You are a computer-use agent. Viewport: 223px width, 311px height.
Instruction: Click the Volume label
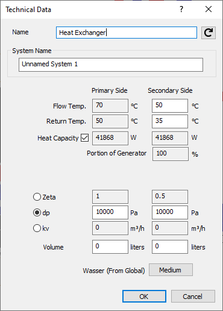point(53,247)
